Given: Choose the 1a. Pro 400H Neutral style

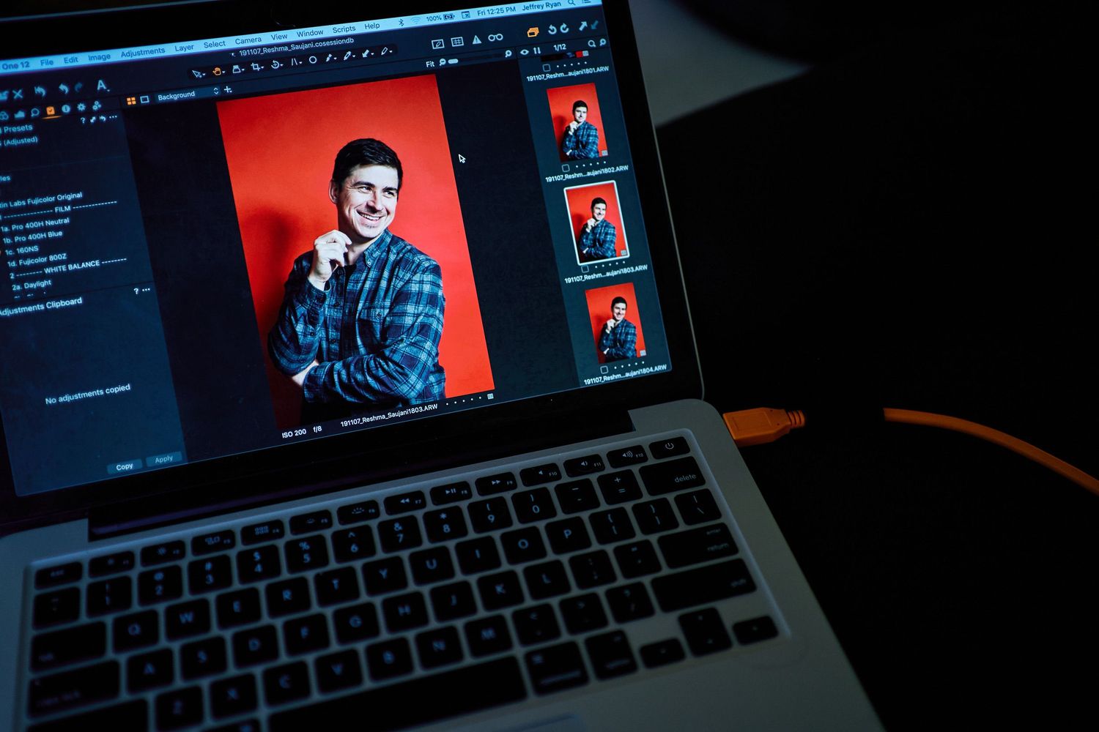Looking at the screenshot, I should 35,225.
